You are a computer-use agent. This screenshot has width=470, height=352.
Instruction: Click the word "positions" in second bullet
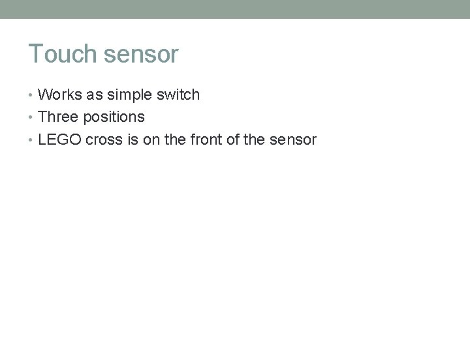(112, 118)
